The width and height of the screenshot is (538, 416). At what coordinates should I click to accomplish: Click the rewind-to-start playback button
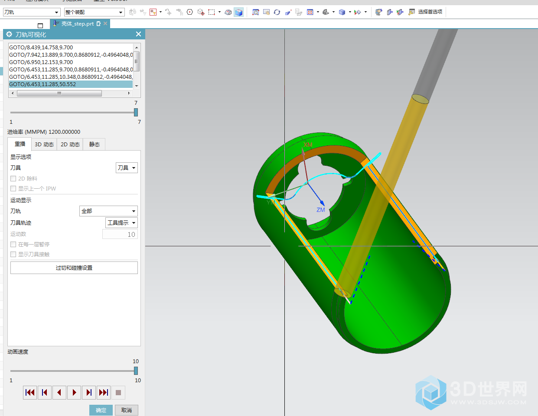click(30, 393)
